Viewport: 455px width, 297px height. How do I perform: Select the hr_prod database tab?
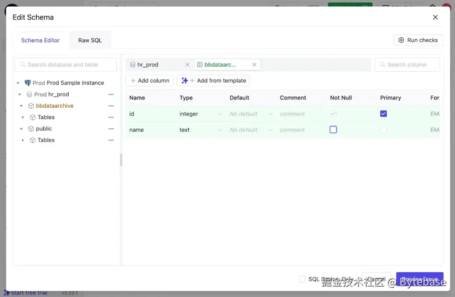tap(148, 64)
